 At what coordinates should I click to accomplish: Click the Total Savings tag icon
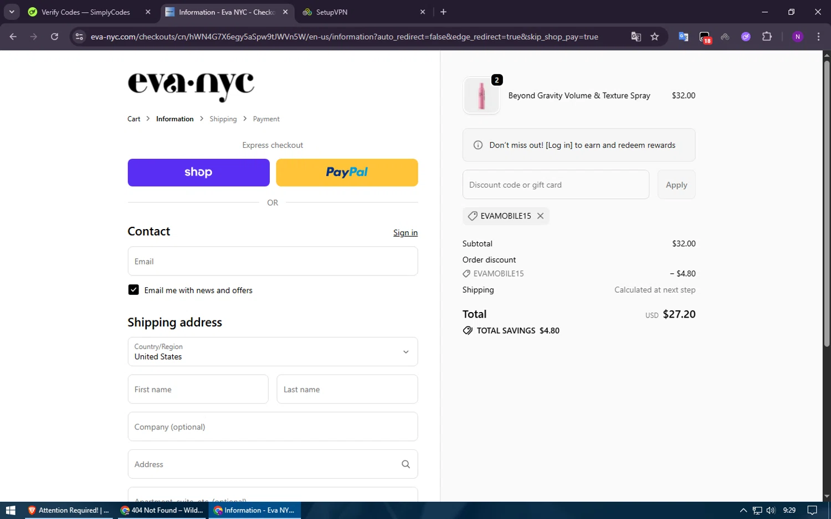tap(468, 330)
